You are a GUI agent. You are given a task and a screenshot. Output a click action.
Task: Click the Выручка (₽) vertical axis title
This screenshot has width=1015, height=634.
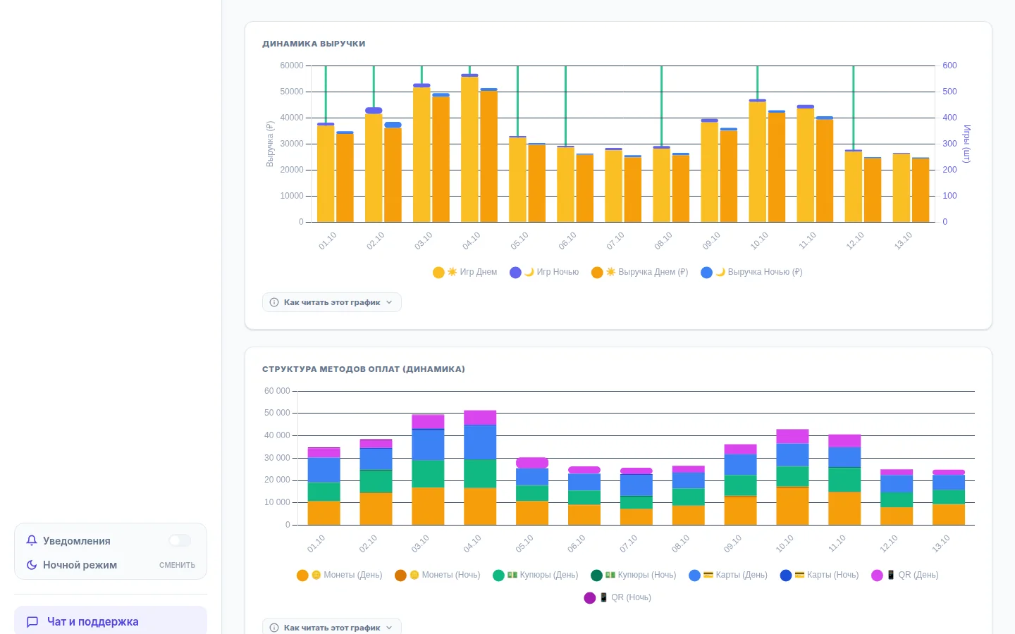270,144
